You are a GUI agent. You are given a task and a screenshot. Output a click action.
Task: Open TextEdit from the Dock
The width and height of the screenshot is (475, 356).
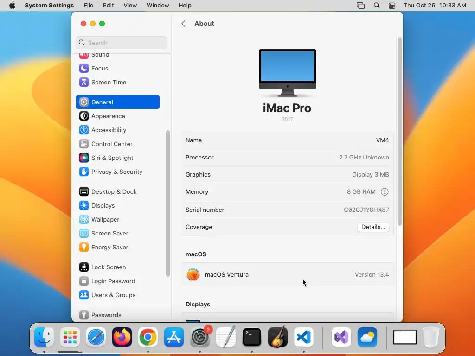pyautogui.click(x=226, y=337)
